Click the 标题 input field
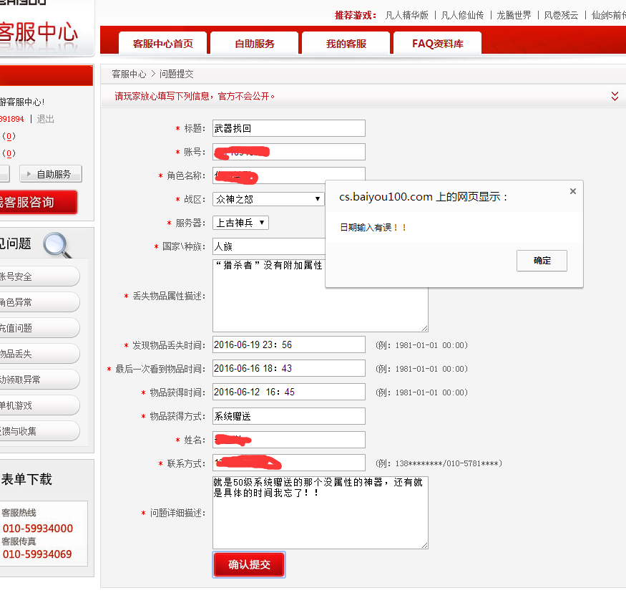Image resolution: width=626 pixels, height=598 pixels. point(288,128)
